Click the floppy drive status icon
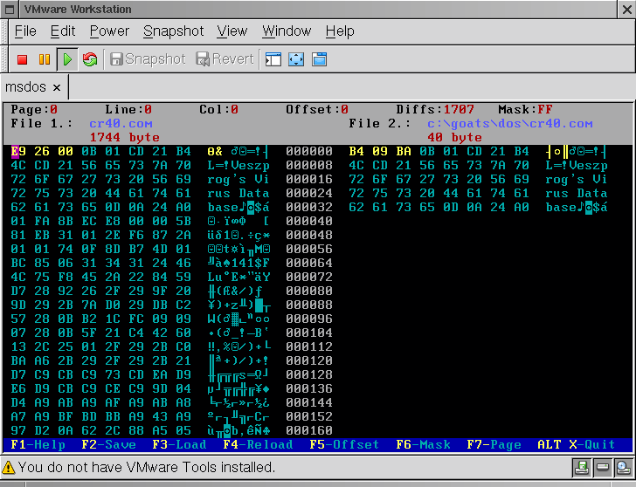 582,468
